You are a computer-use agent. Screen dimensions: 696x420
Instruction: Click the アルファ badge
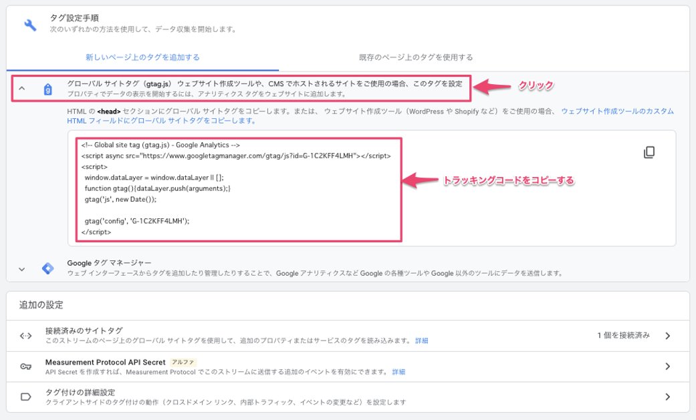[x=183, y=362]
